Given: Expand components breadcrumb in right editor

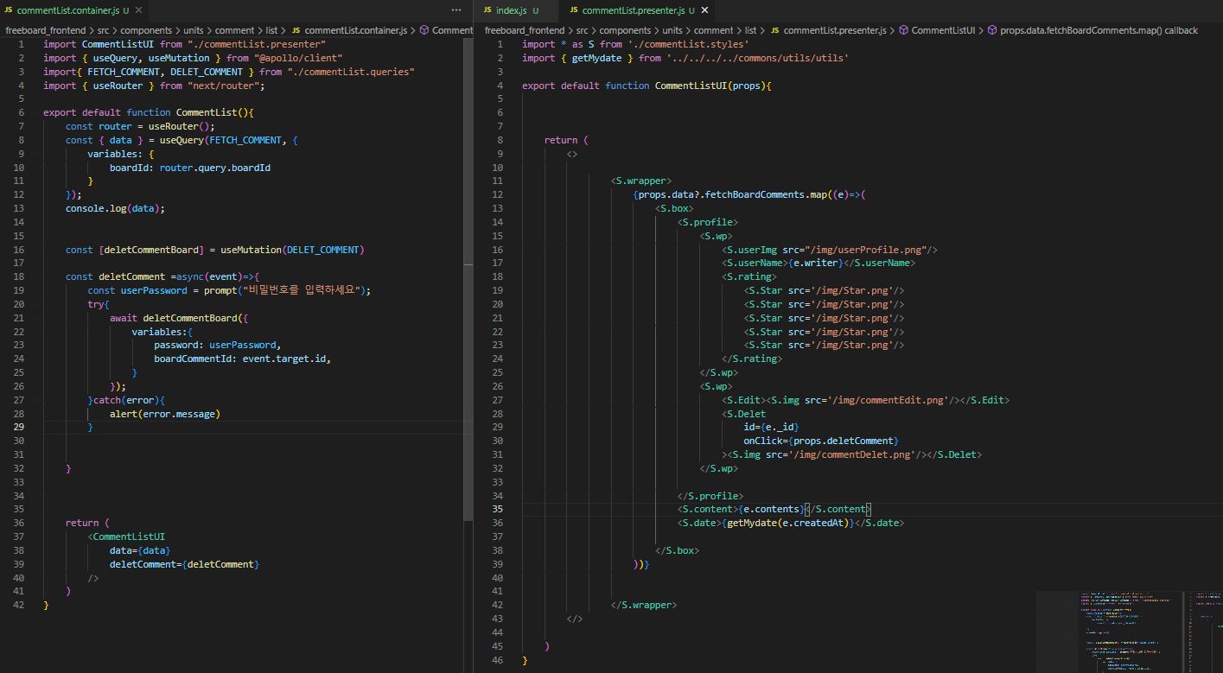Looking at the screenshot, I should pyautogui.click(x=626, y=30).
